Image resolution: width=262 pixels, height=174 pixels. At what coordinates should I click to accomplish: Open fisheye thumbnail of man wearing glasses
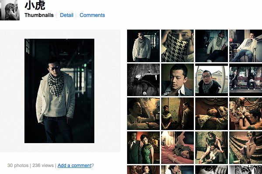point(211,80)
